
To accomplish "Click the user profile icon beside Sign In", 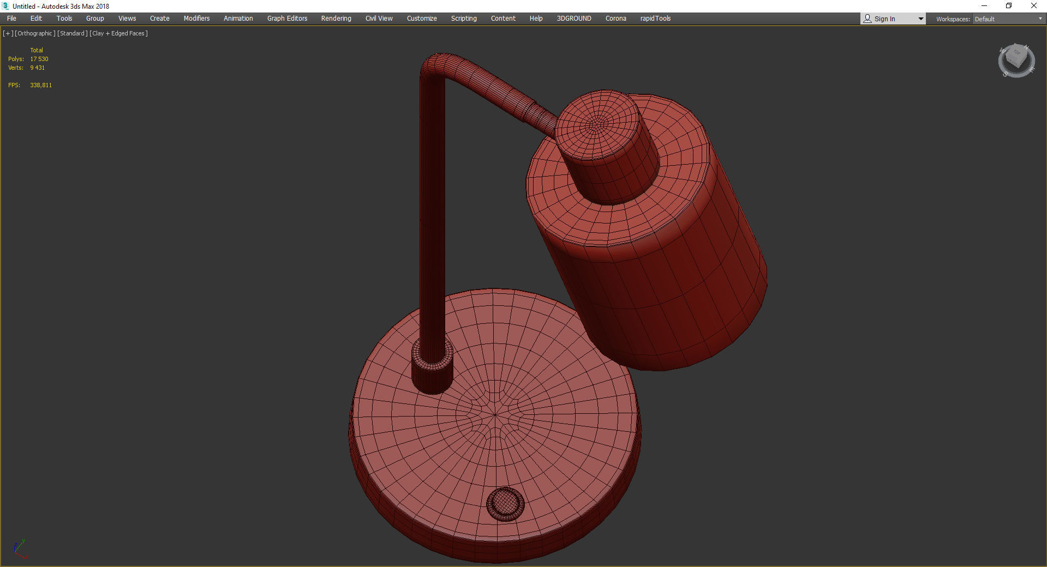I will tap(867, 19).
